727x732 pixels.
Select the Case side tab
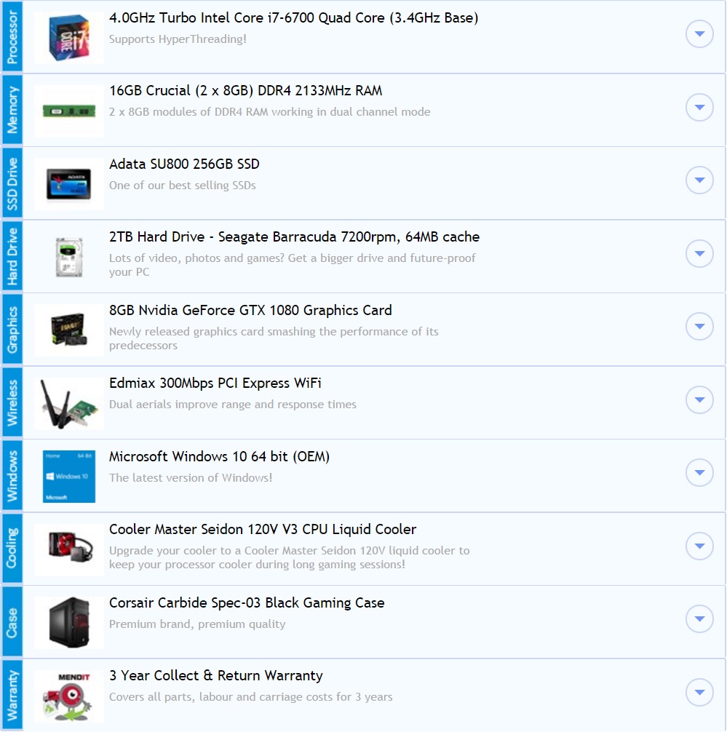(x=12, y=622)
